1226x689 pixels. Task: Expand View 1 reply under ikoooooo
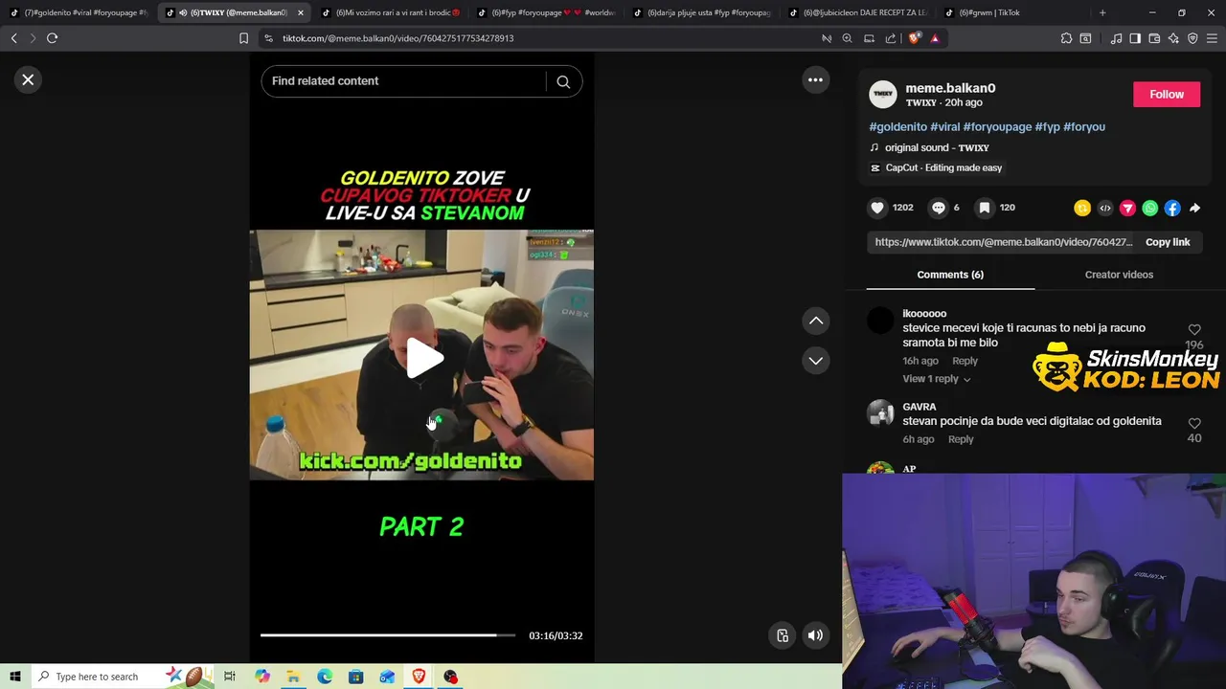tap(936, 379)
